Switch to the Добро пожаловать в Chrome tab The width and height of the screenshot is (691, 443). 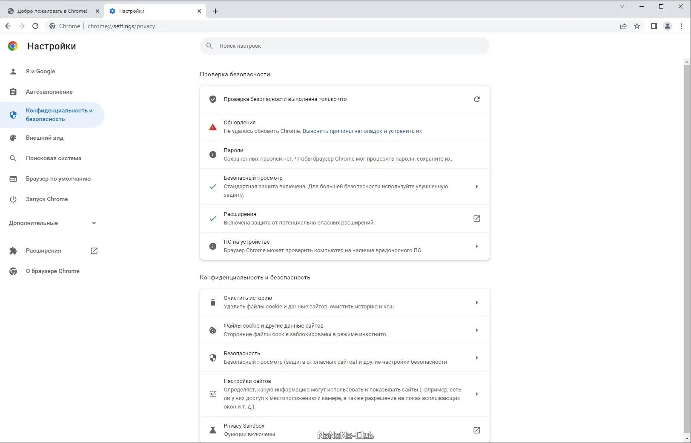click(52, 11)
